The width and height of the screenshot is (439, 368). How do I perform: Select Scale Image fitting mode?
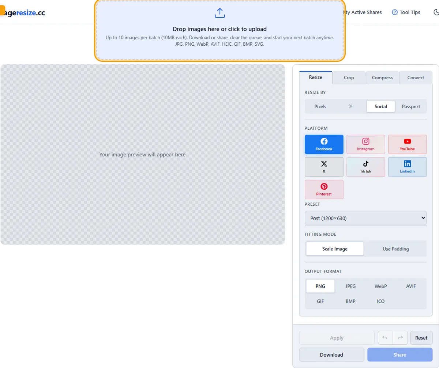pyautogui.click(x=335, y=249)
